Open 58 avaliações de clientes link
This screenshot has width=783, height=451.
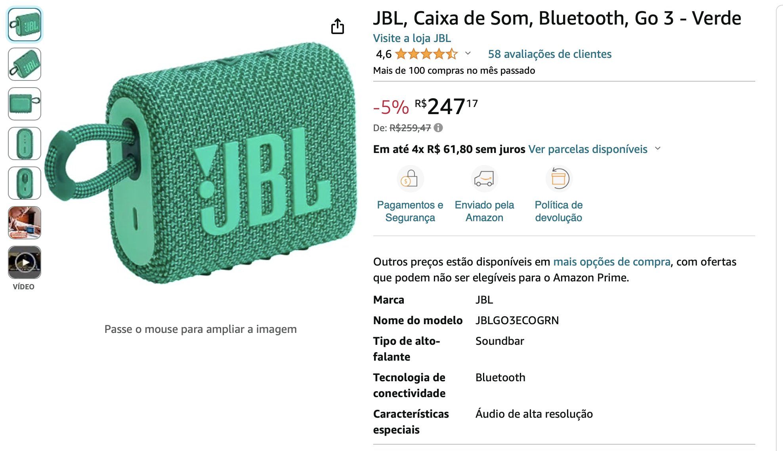click(x=550, y=54)
